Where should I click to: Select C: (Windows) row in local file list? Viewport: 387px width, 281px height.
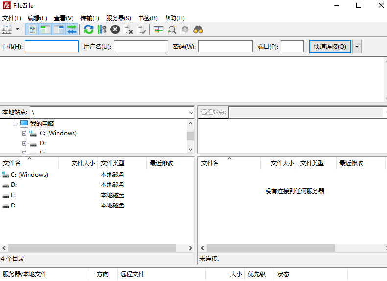click(97, 175)
